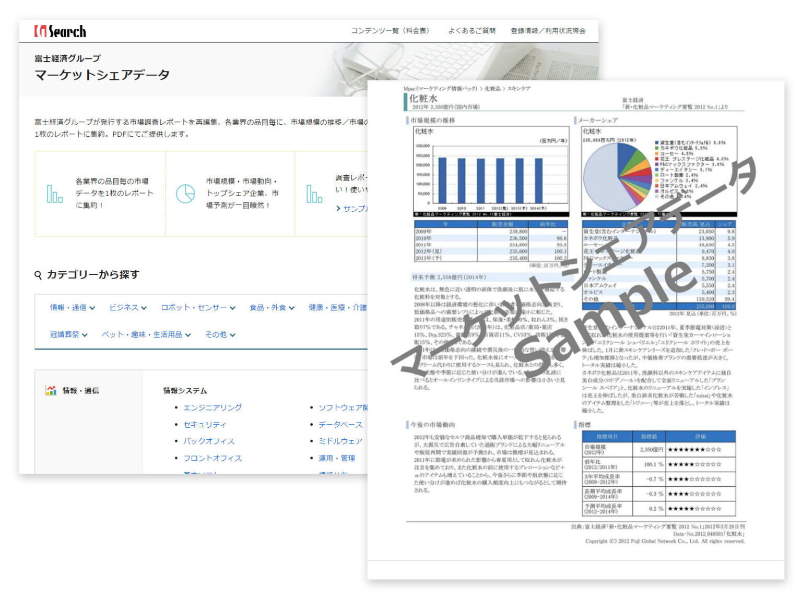Open よくあるご質問 in the header

pyautogui.click(x=471, y=31)
